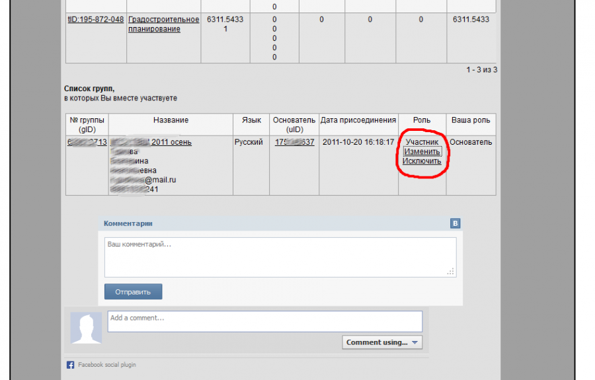This screenshot has width=595, height=380.
Task: Click the comment text area resize handle
Action: pos(451,271)
